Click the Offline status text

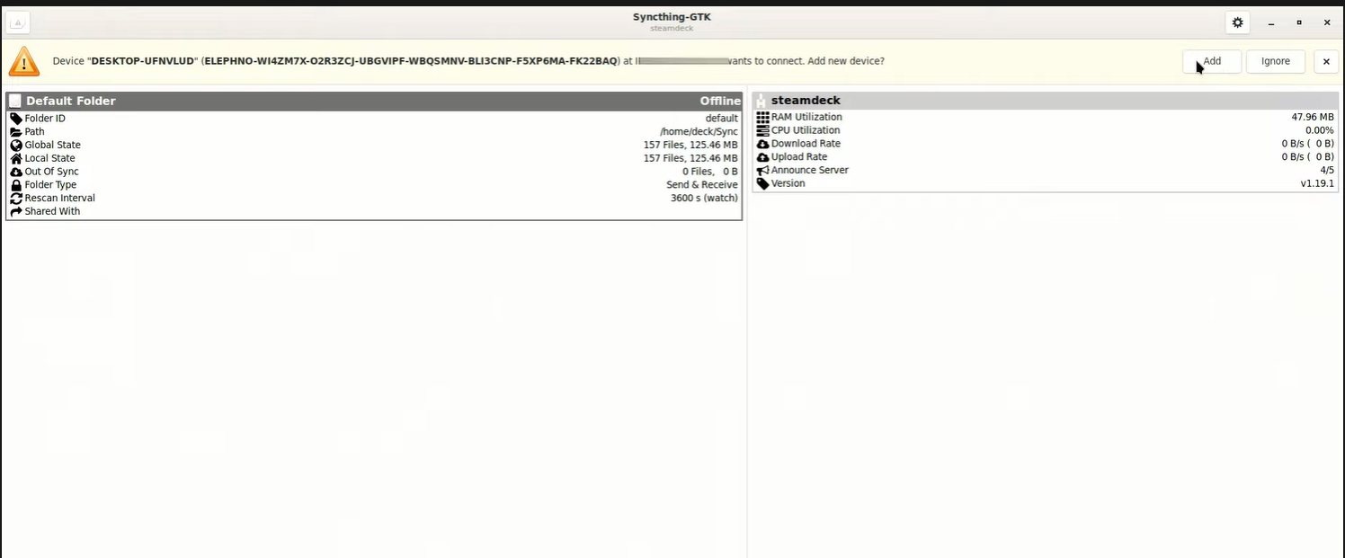click(720, 101)
